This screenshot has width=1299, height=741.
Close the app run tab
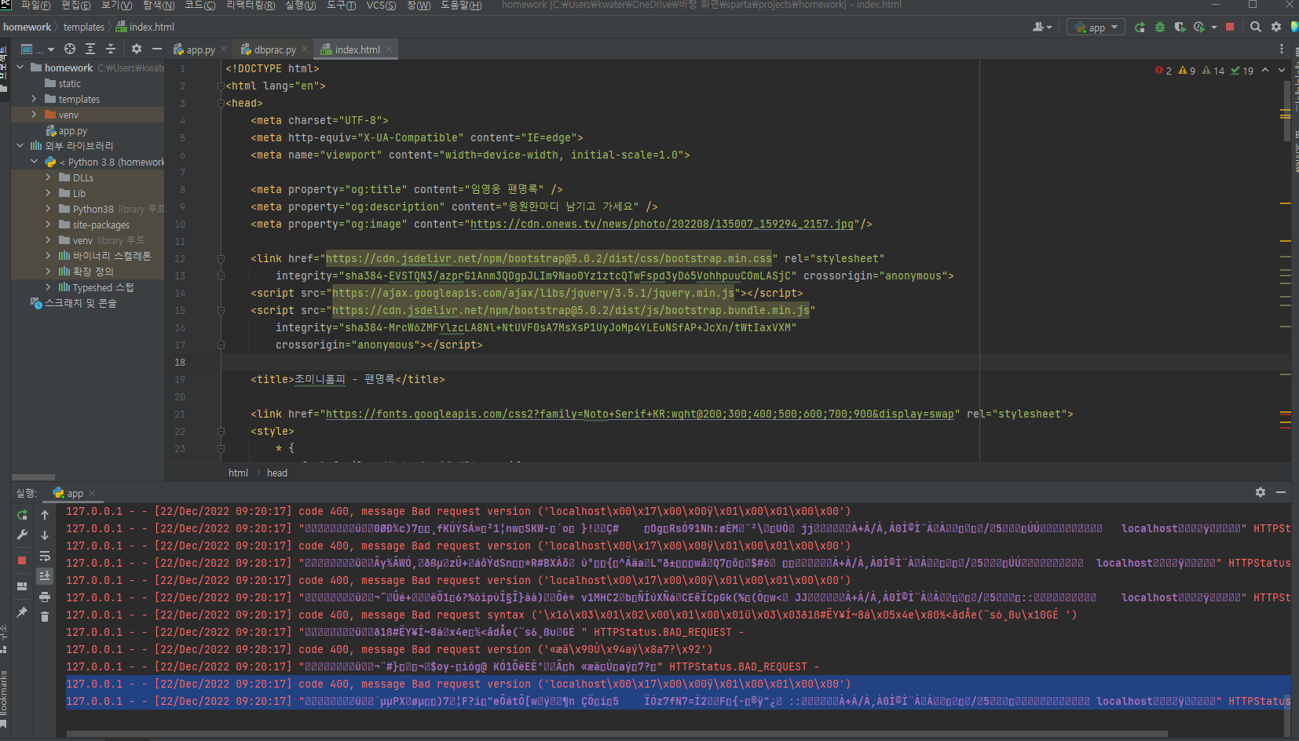92,493
